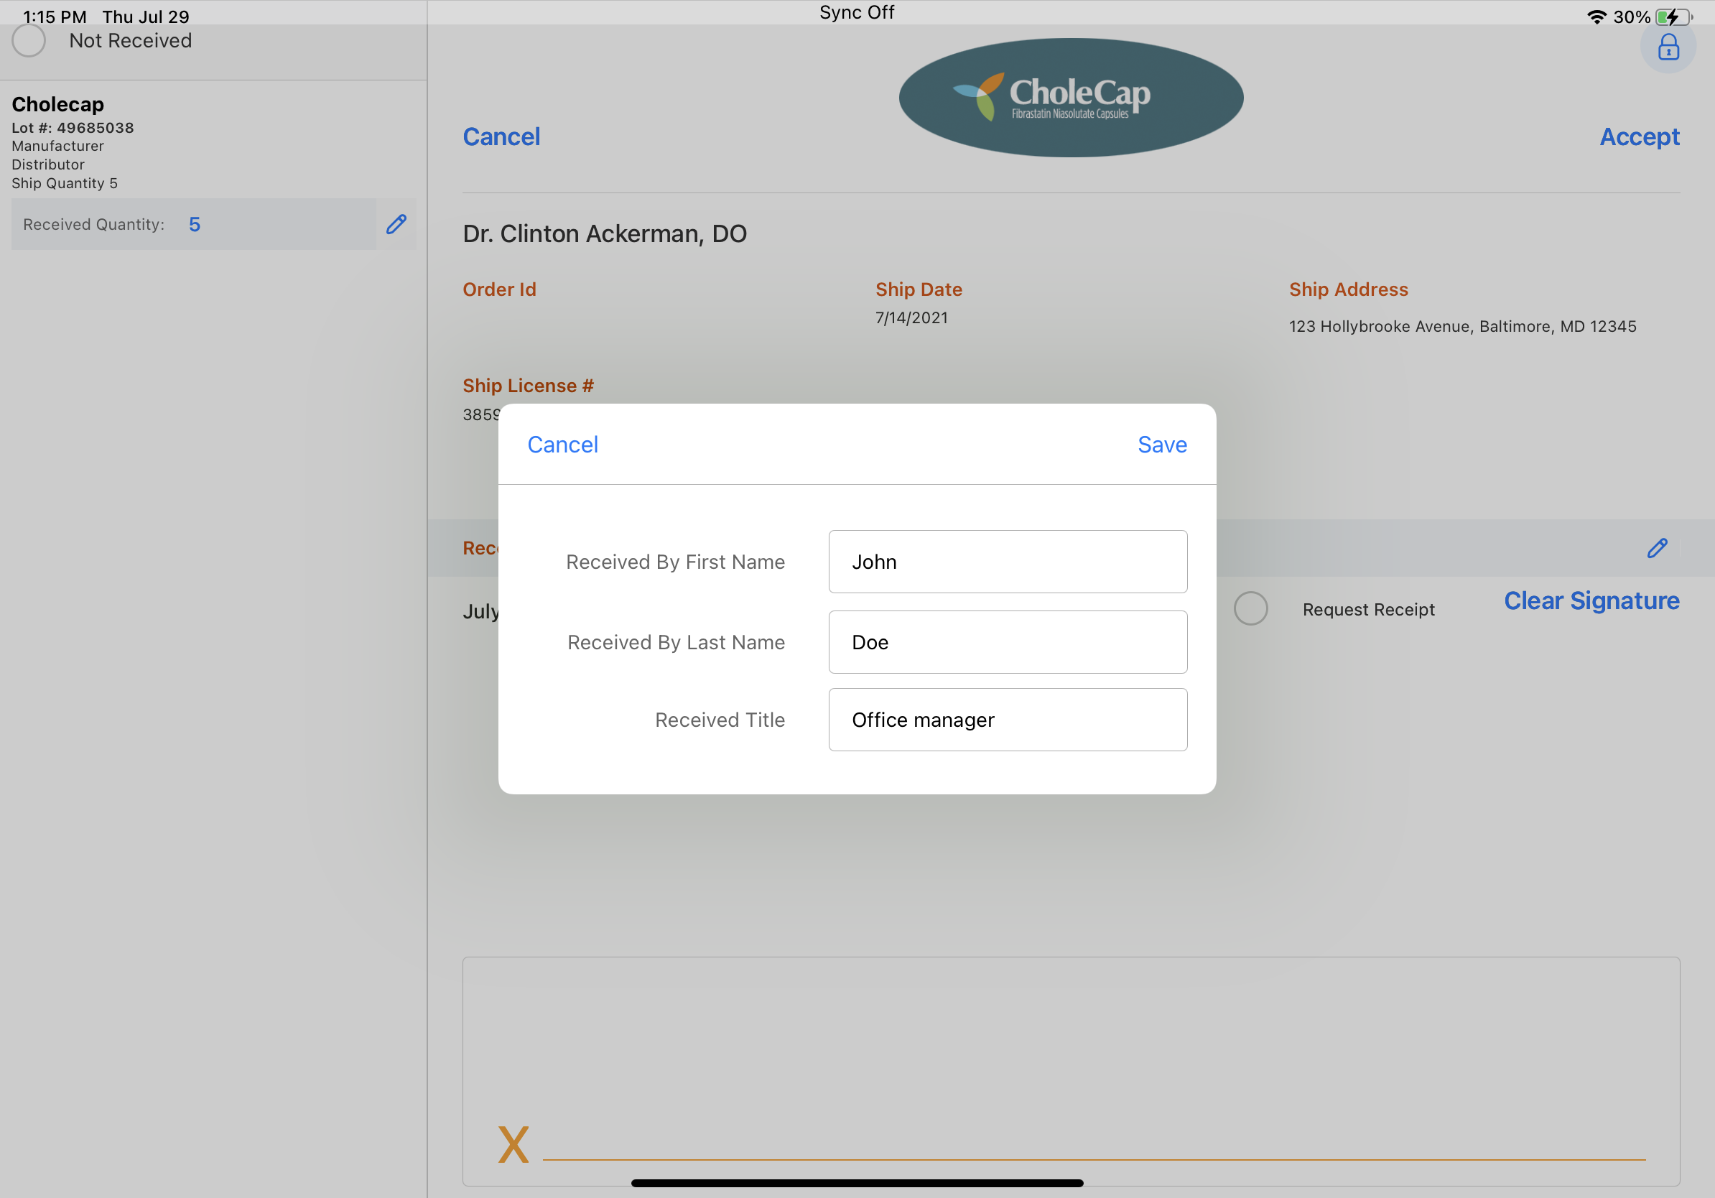
Task: Edit Received Quantity with pencil icon
Action: tap(396, 224)
